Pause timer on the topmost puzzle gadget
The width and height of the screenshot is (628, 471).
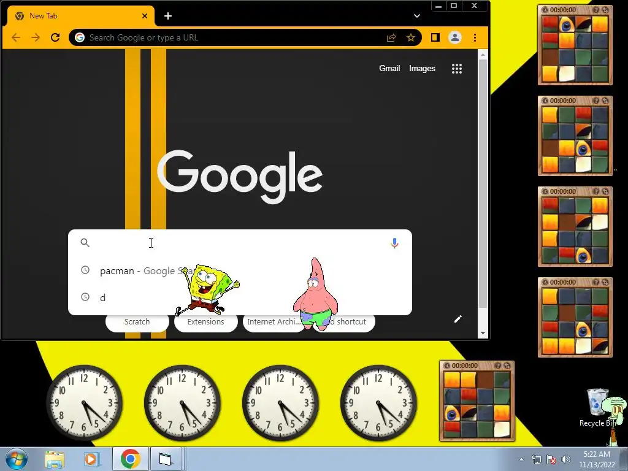coord(545,10)
